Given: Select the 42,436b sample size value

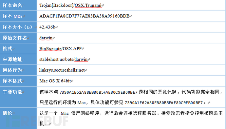Looking at the screenshot, I should [x=47, y=27].
